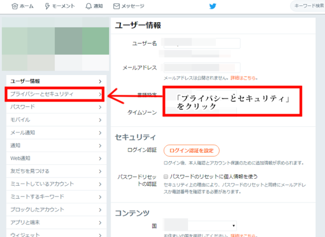Open ウィジェット settings

56,233
